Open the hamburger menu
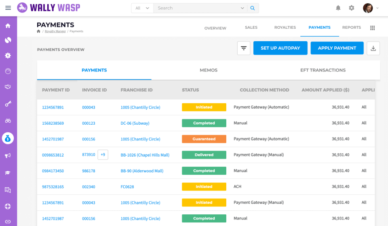388x226 pixels. (x=8, y=8)
